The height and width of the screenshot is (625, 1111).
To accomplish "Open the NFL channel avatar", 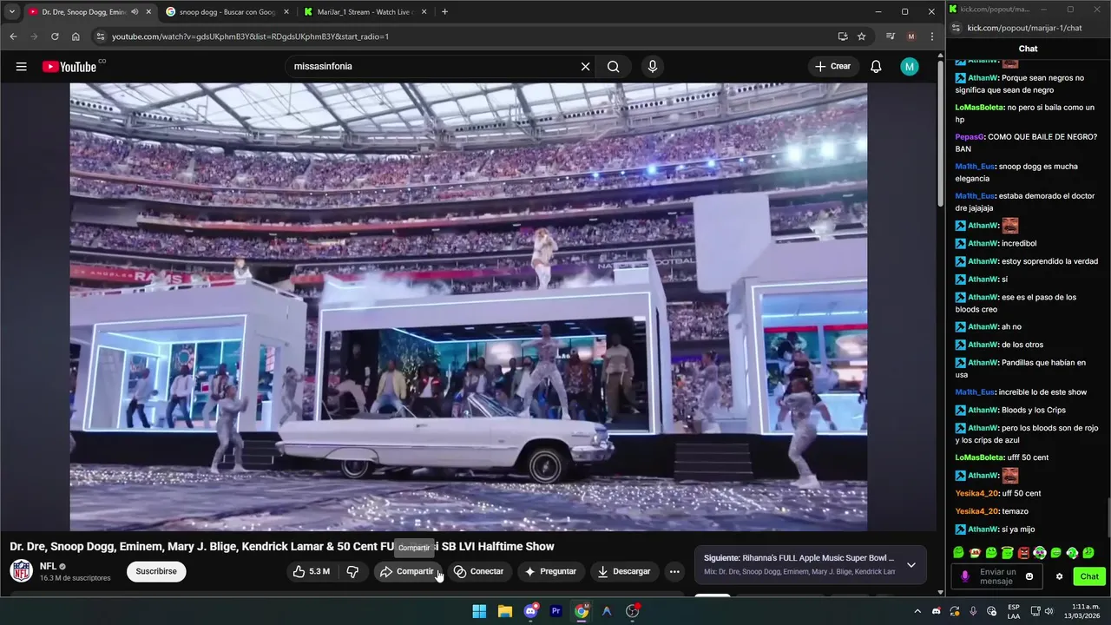I will point(21,571).
